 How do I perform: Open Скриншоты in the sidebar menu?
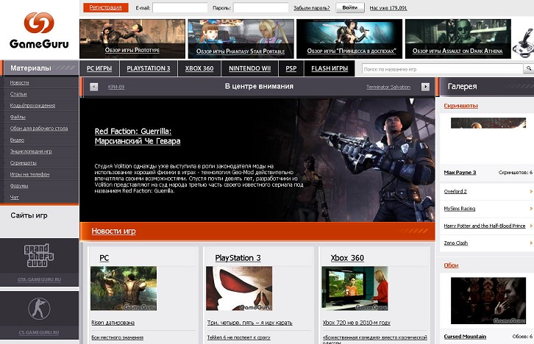point(23,163)
